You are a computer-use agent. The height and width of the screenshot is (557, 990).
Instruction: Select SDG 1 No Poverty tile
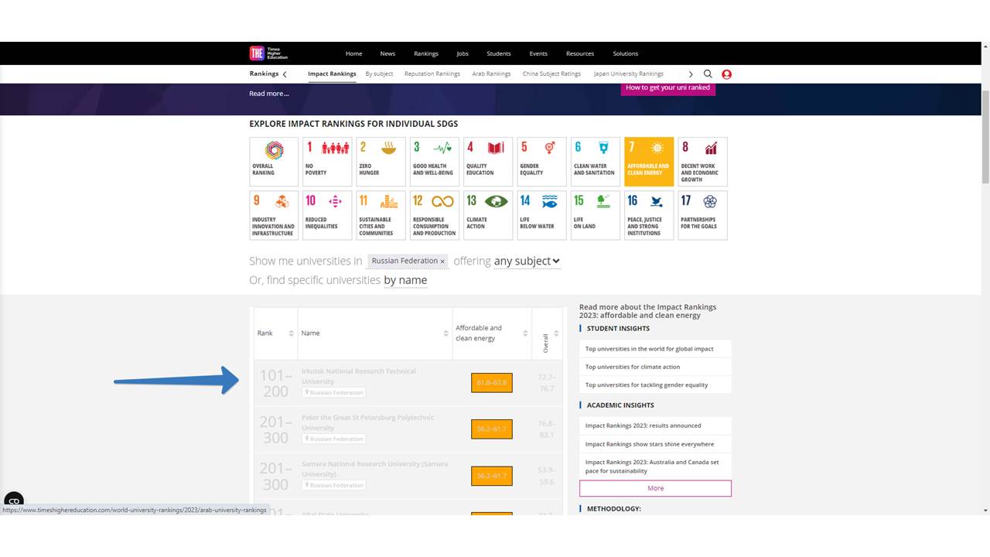click(327, 162)
